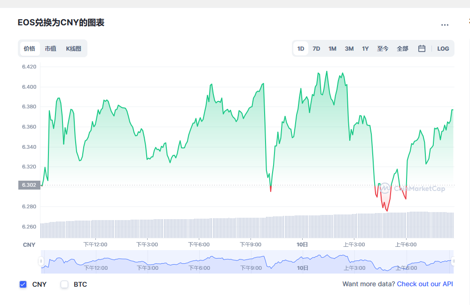The height and width of the screenshot is (305, 470).
Task: Click the 6.380 y-axis label
Action: [29, 107]
